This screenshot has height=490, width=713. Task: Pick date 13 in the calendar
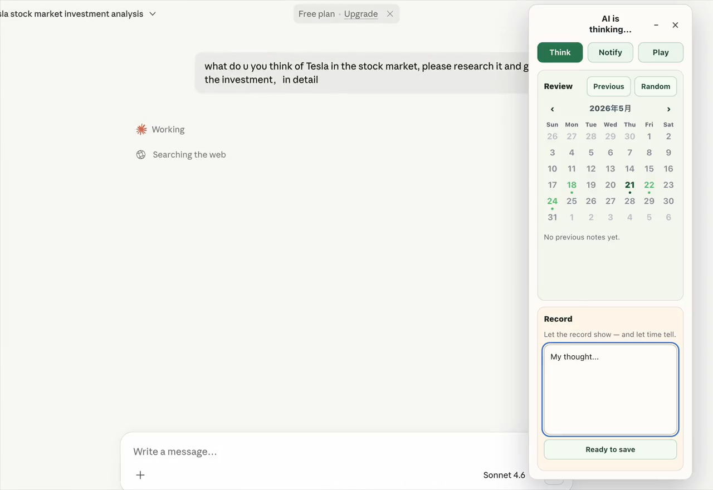611,169
